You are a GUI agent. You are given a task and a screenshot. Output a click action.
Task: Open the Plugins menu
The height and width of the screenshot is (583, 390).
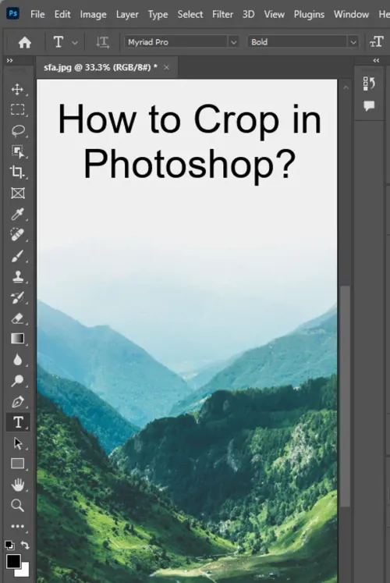[309, 15]
